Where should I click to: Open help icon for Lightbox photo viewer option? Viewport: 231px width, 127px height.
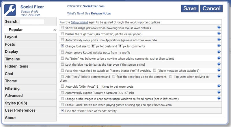(x=219, y=34)
